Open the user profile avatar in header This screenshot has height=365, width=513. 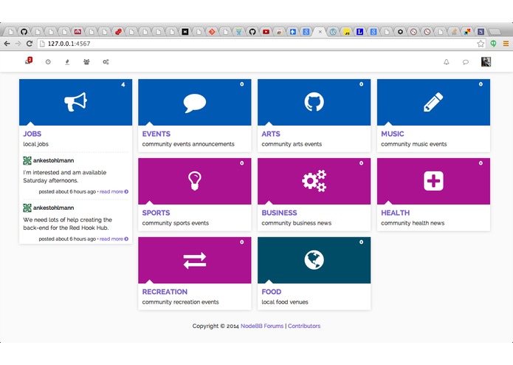pyautogui.click(x=486, y=62)
